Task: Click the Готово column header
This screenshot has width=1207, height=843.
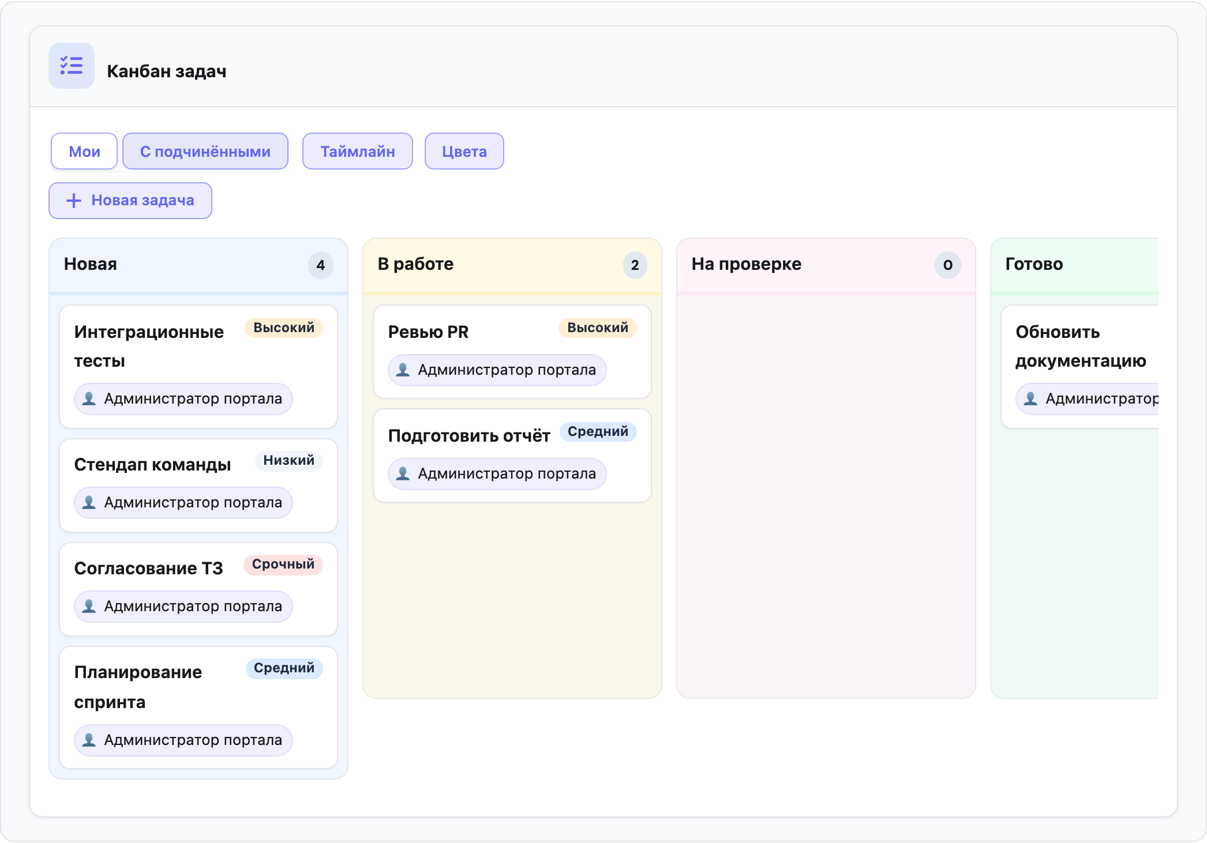Action: pos(1075,265)
